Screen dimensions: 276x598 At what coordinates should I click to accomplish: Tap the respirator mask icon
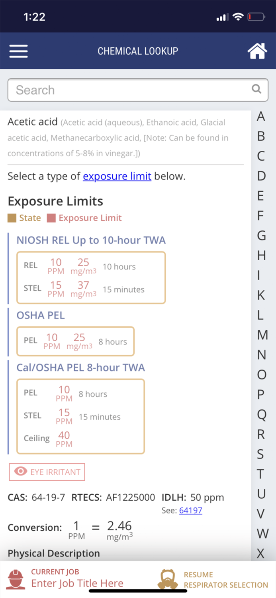(x=168, y=579)
